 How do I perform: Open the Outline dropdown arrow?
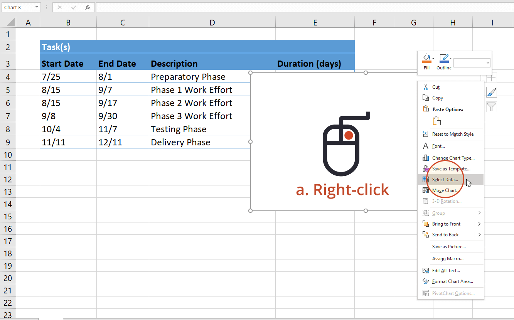point(450,59)
